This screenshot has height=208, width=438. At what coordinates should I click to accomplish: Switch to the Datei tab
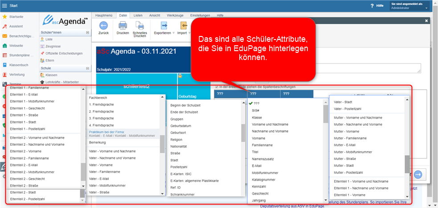click(123, 15)
